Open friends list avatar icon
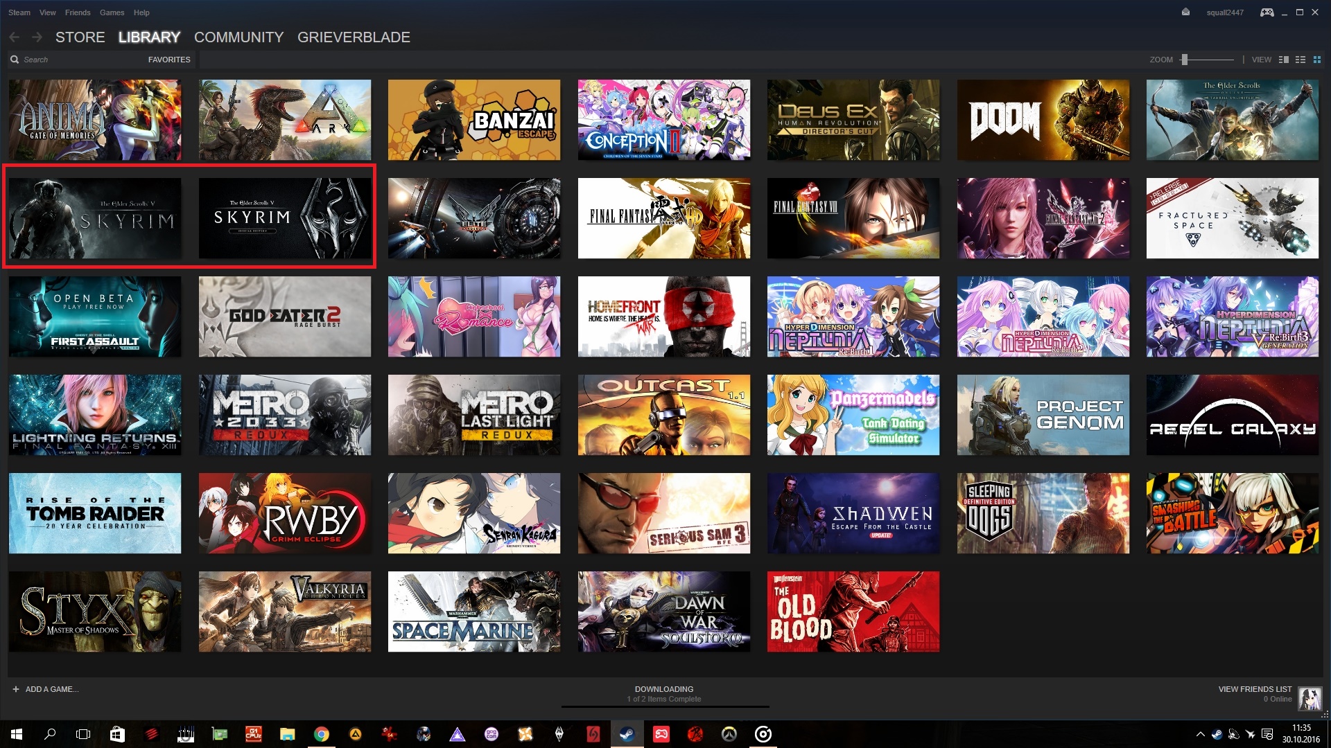The height and width of the screenshot is (748, 1331). [1310, 699]
